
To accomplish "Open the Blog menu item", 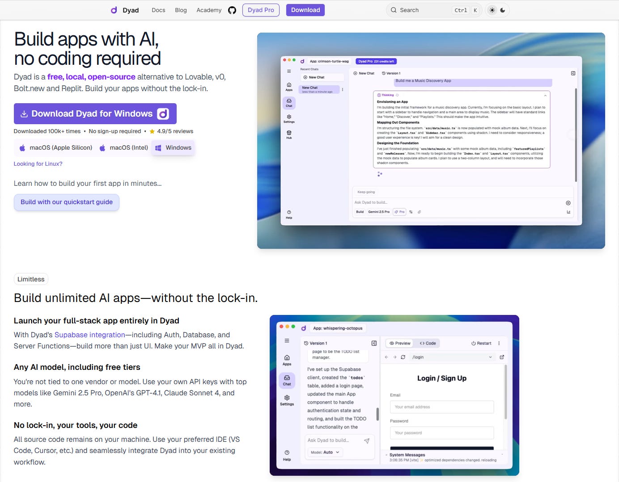I will (x=181, y=10).
